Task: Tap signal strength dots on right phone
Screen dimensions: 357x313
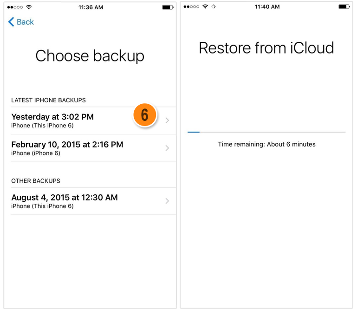Action: pyautogui.click(x=191, y=7)
